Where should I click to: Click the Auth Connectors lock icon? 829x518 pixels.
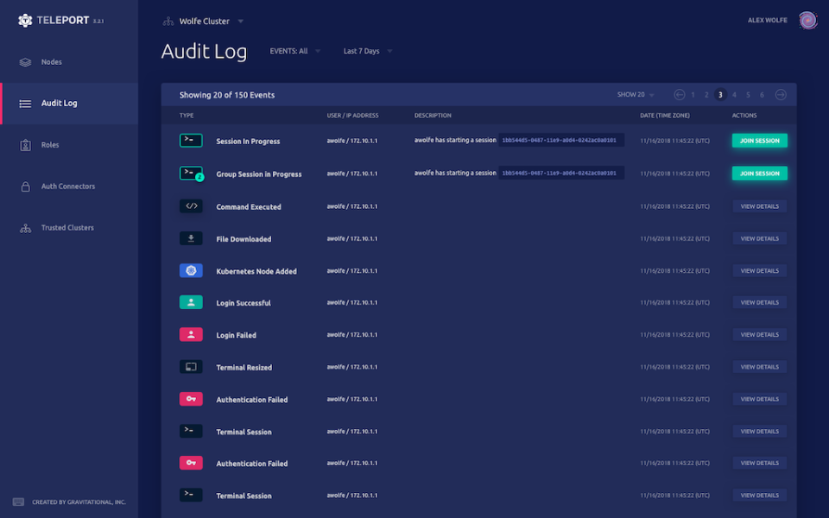(x=25, y=186)
